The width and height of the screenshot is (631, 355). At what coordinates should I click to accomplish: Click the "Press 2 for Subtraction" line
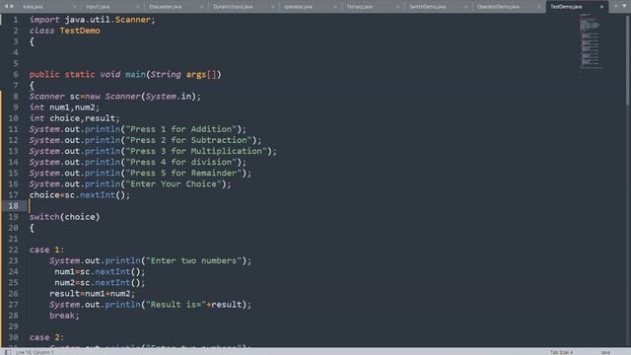click(145, 140)
